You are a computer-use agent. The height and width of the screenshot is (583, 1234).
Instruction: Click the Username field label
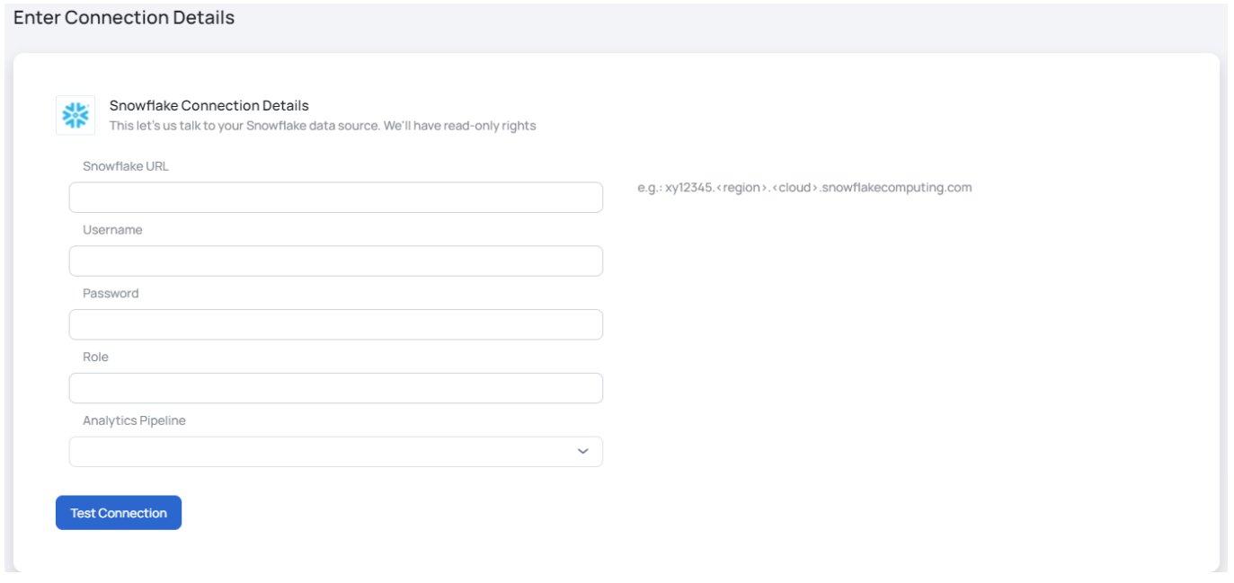click(112, 230)
